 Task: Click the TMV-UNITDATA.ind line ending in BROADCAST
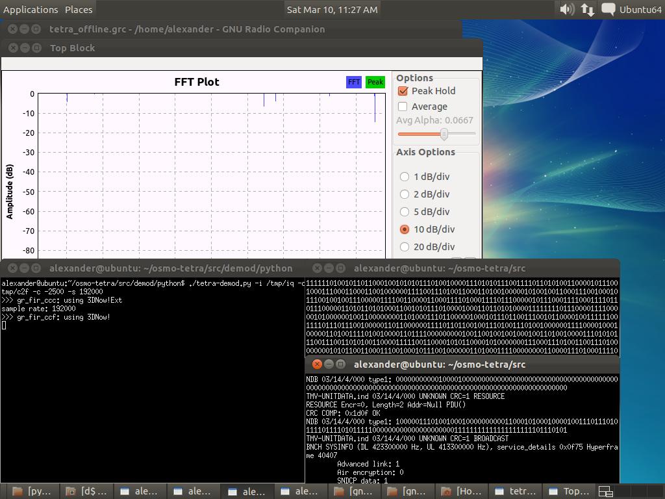[407, 439]
